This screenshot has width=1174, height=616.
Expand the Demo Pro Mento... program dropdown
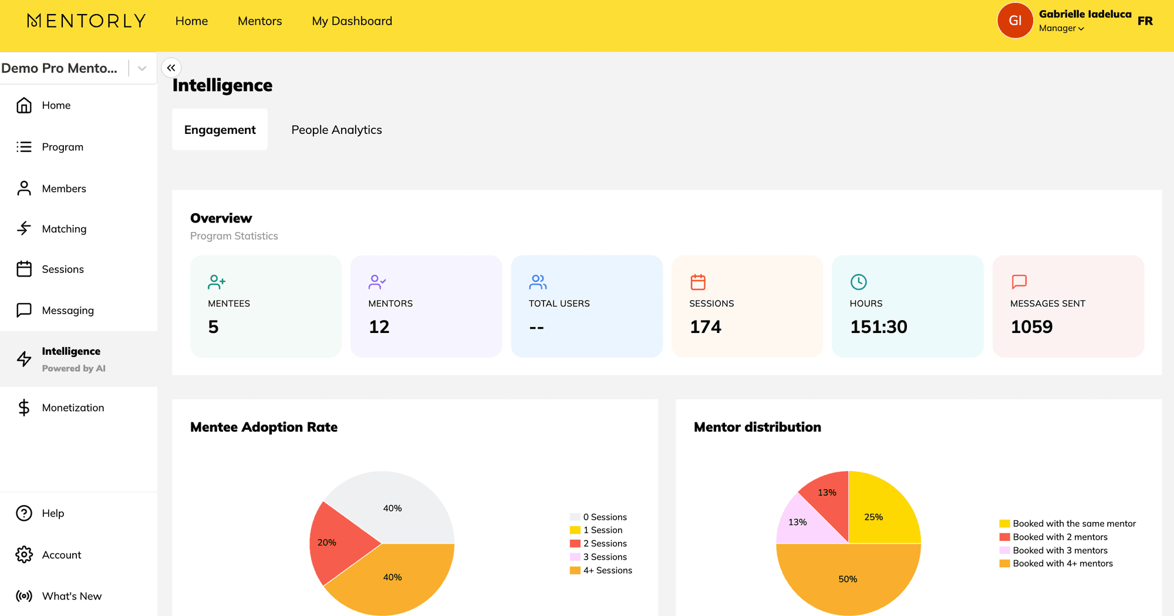142,68
